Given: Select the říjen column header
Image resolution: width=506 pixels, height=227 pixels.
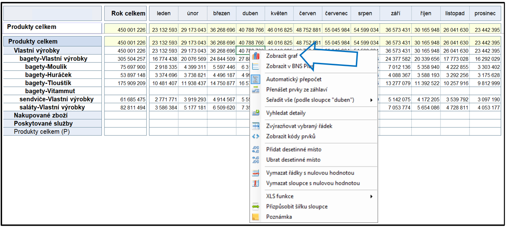Looking at the screenshot, I should (x=426, y=13).
